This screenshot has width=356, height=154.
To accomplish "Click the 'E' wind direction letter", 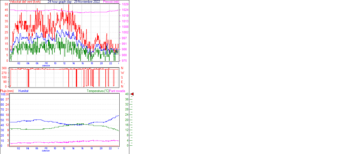I will [122, 82].
